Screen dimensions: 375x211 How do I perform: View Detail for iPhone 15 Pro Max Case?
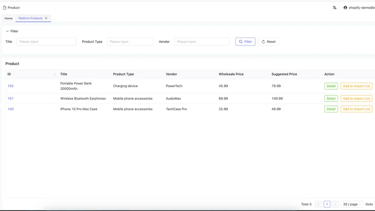pos(331,109)
